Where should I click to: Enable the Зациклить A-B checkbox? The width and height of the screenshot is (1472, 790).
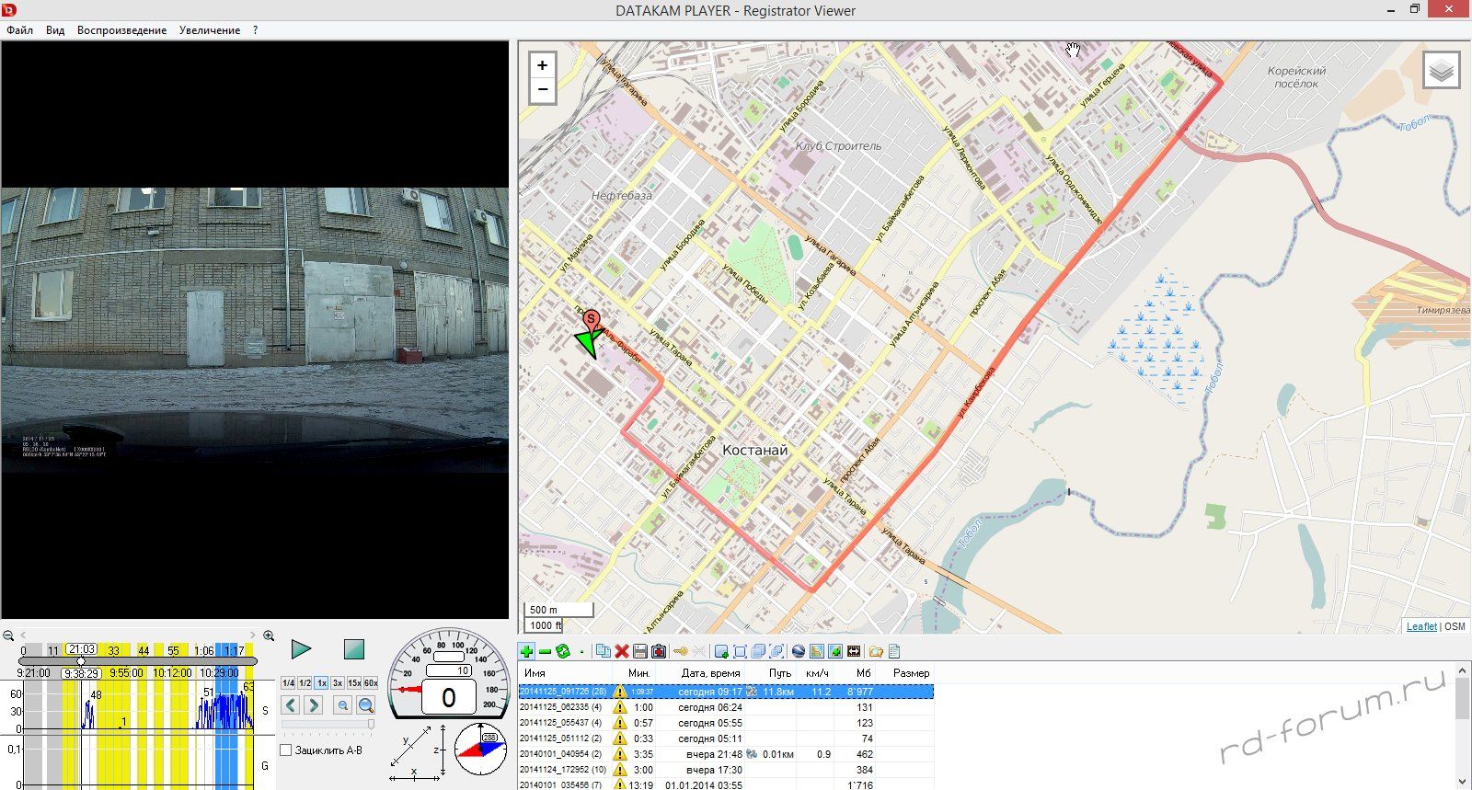[286, 750]
